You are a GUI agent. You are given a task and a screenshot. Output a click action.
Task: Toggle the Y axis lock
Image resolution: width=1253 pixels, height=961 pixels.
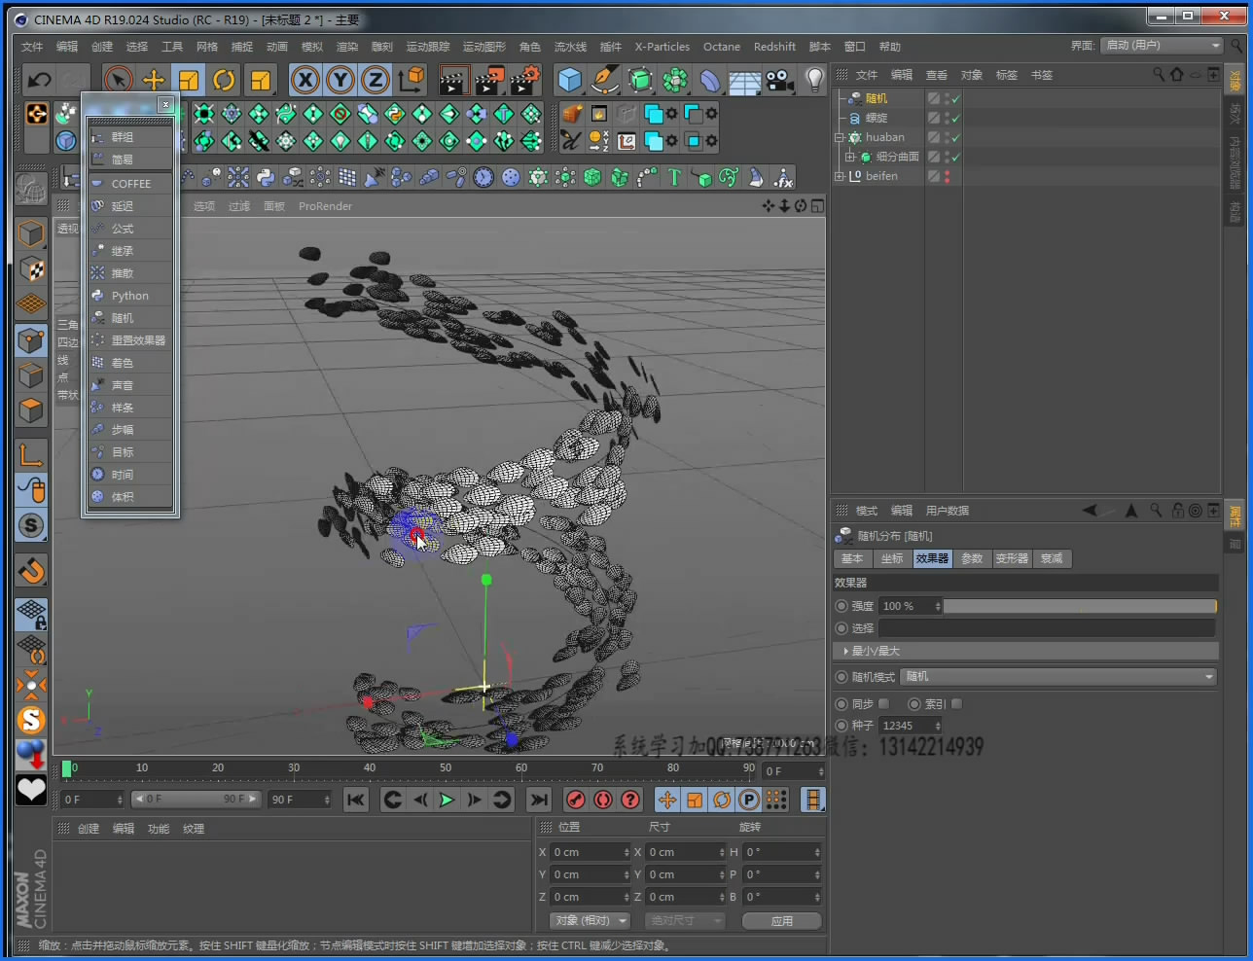340,80
